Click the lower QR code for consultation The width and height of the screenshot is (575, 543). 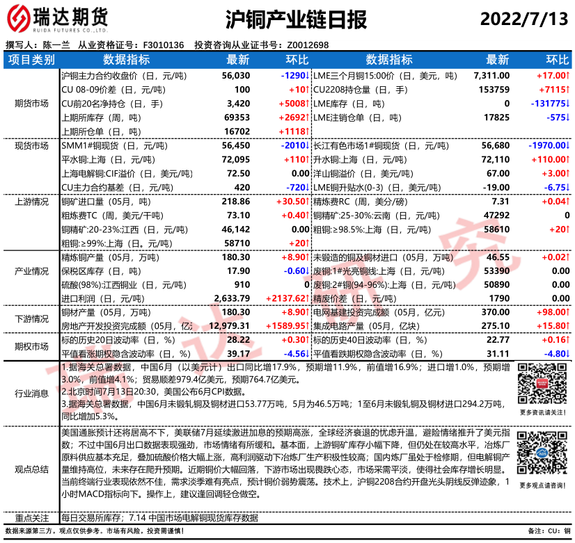[544, 451]
